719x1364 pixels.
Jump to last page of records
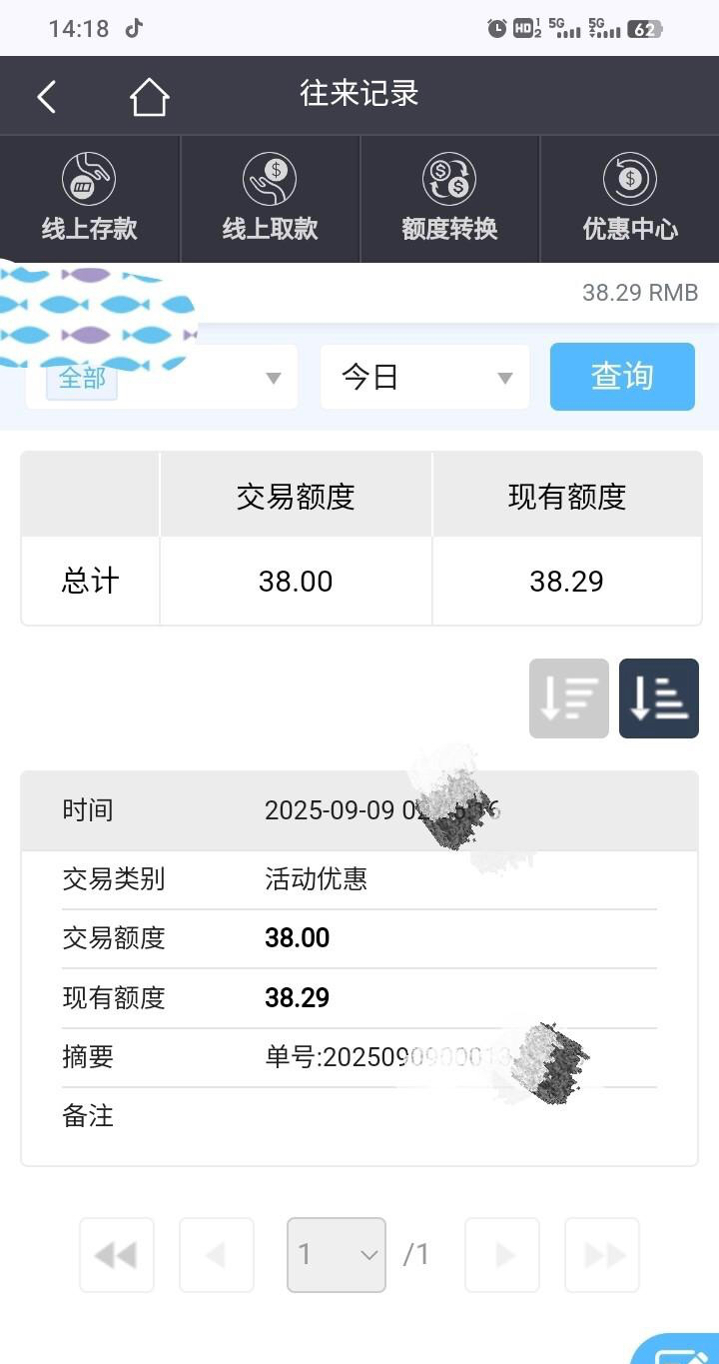point(602,1254)
